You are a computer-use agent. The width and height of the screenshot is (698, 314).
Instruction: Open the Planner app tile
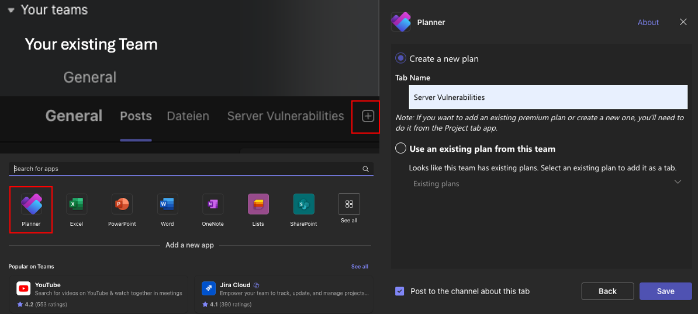[x=31, y=209]
